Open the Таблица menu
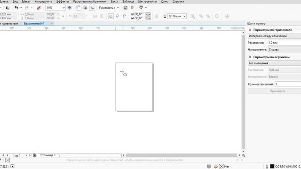Image resolution: width=301 pixels, height=169 pixels. (x=128, y=1)
